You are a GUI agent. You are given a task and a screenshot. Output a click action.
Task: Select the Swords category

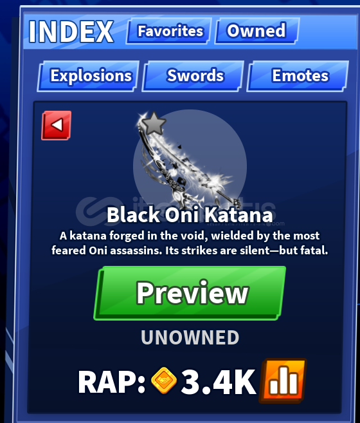point(194,76)
